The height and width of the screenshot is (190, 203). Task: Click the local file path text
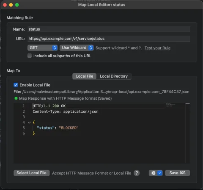106,92
